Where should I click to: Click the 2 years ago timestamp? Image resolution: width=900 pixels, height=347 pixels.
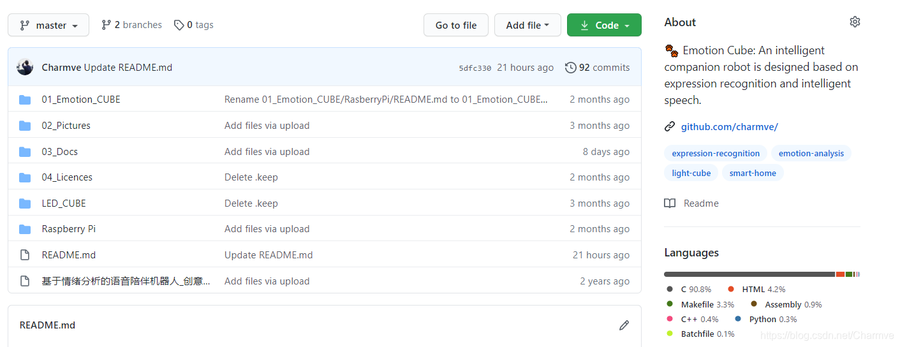(605, 281)
